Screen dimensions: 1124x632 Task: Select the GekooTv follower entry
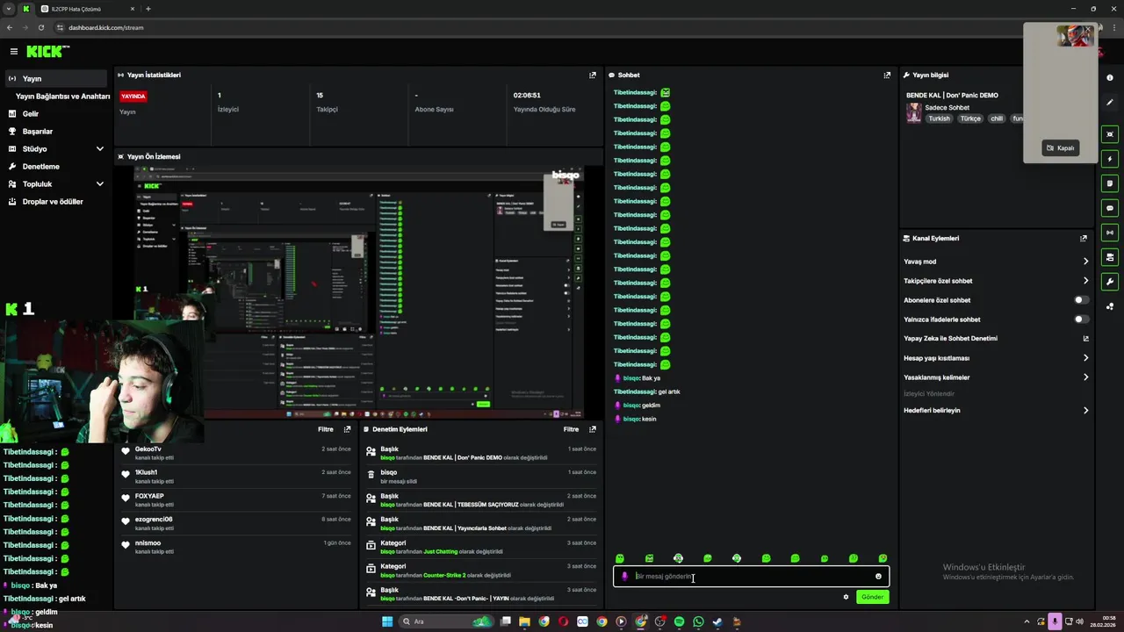[237, 453]
